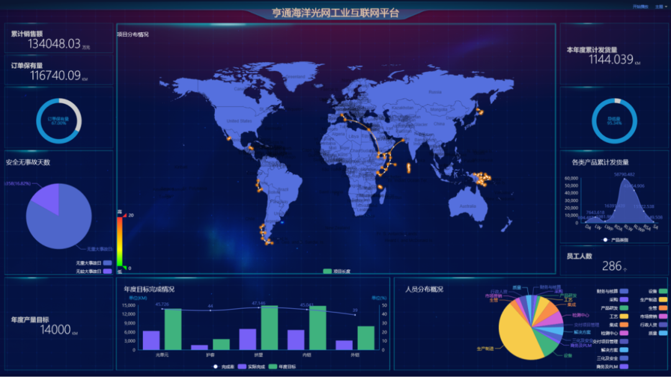Click the 外铠 purple actual bar
The height and width of the screenshot is (377, 671).
(344, 345)
